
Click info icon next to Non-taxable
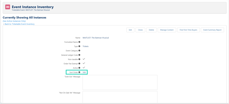click(x=79, y=59)
